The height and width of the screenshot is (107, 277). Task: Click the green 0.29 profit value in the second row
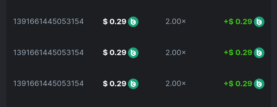(x=244, y=53)
